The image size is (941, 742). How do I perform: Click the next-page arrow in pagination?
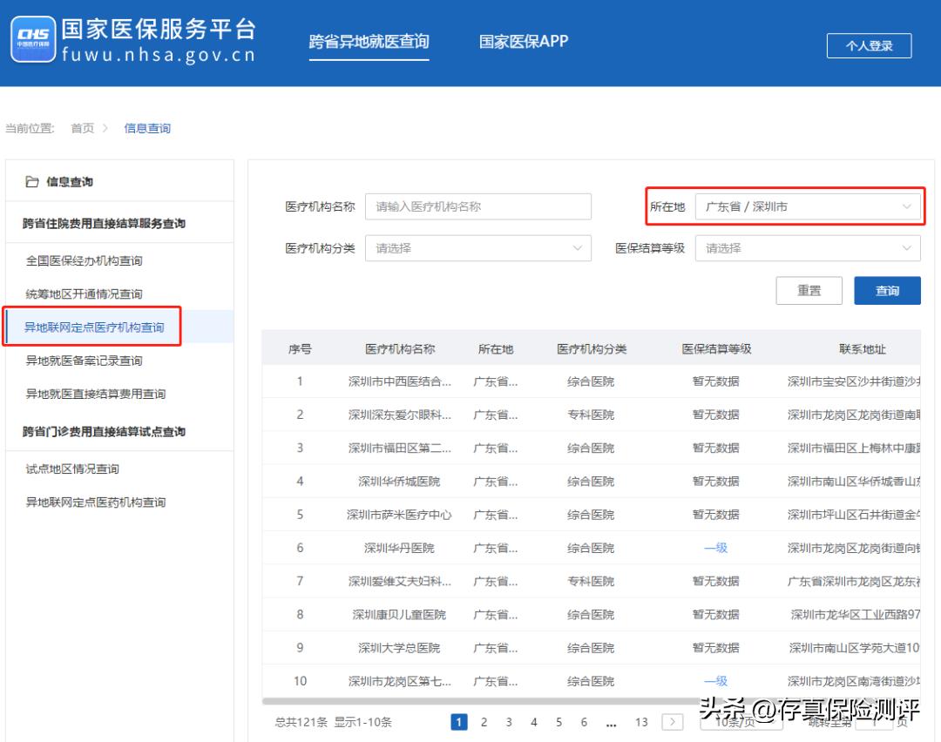tap(672, 723)
